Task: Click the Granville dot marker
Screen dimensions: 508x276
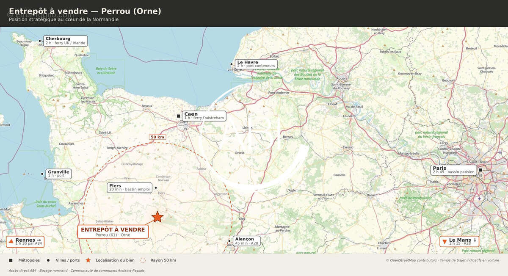Action: pyautogui.click(x=42, y=174)
